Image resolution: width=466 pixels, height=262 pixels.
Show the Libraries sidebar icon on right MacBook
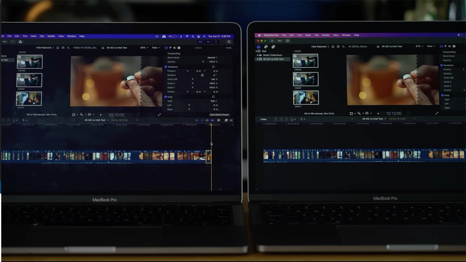click(259, 47)
